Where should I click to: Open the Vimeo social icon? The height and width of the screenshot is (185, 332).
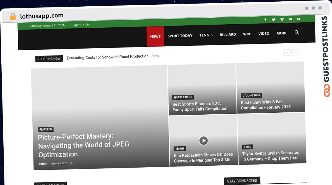pos(282,19)
